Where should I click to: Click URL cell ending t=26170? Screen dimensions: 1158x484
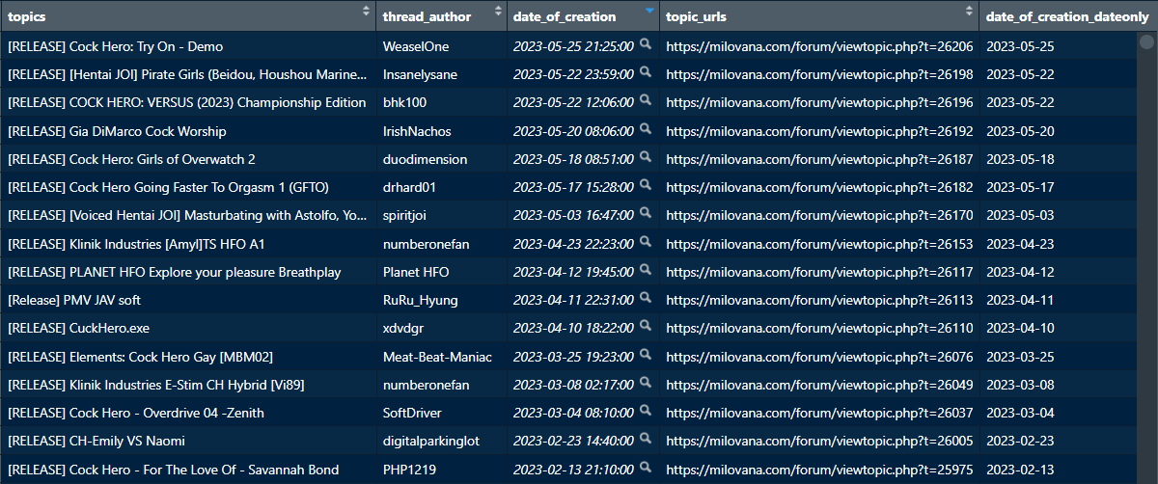tap(819, 215)
